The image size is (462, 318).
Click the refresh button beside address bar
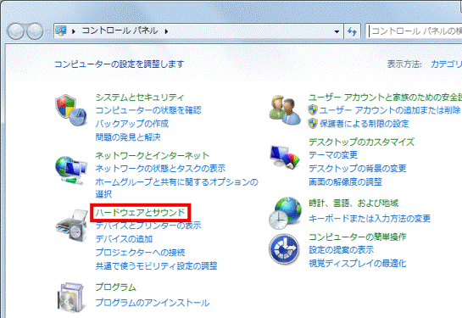pyautogui.click(x=352, y=31)
